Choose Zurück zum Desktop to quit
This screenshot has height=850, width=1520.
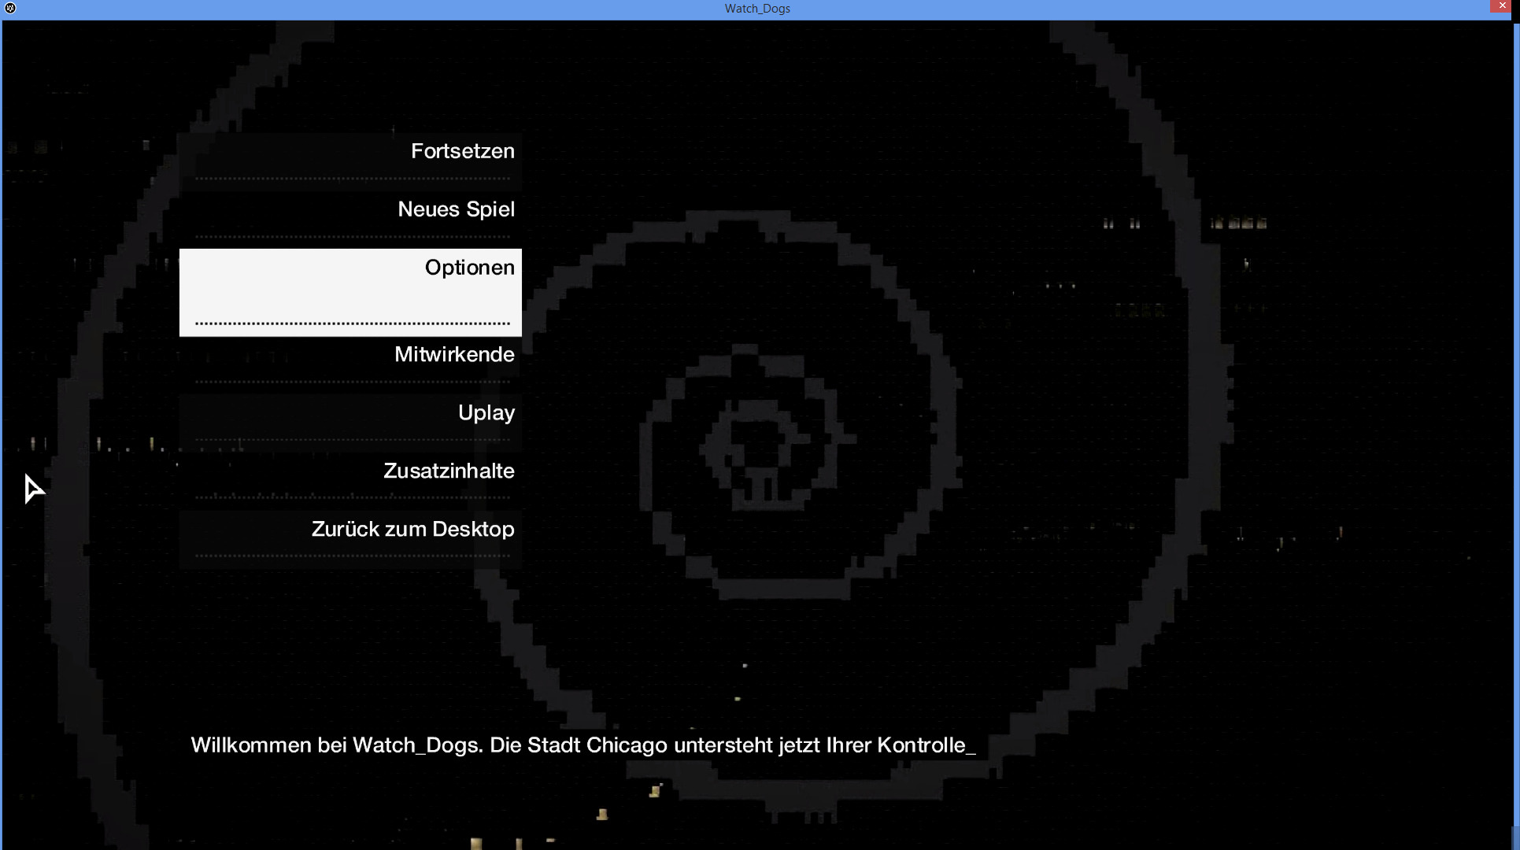tap(412, 530)
